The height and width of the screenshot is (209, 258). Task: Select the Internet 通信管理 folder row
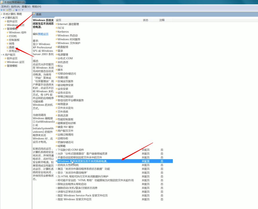(68, 24)
